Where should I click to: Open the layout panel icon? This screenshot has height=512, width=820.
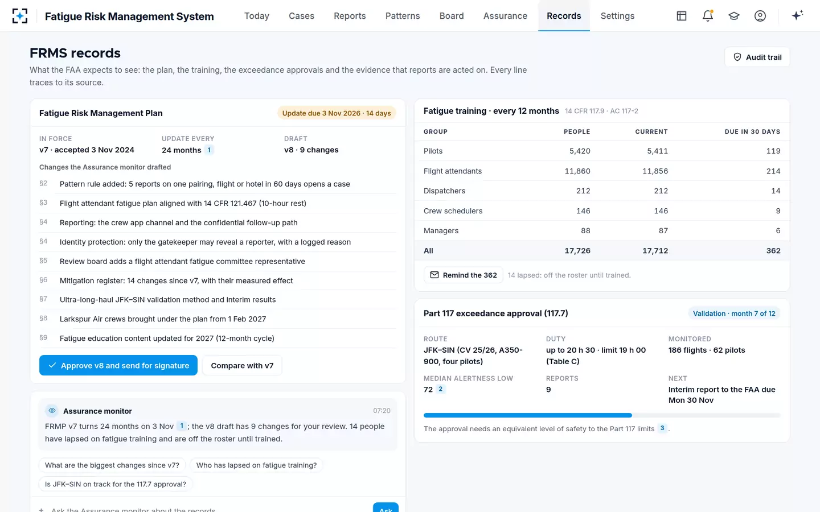click(x=682, y=16)
